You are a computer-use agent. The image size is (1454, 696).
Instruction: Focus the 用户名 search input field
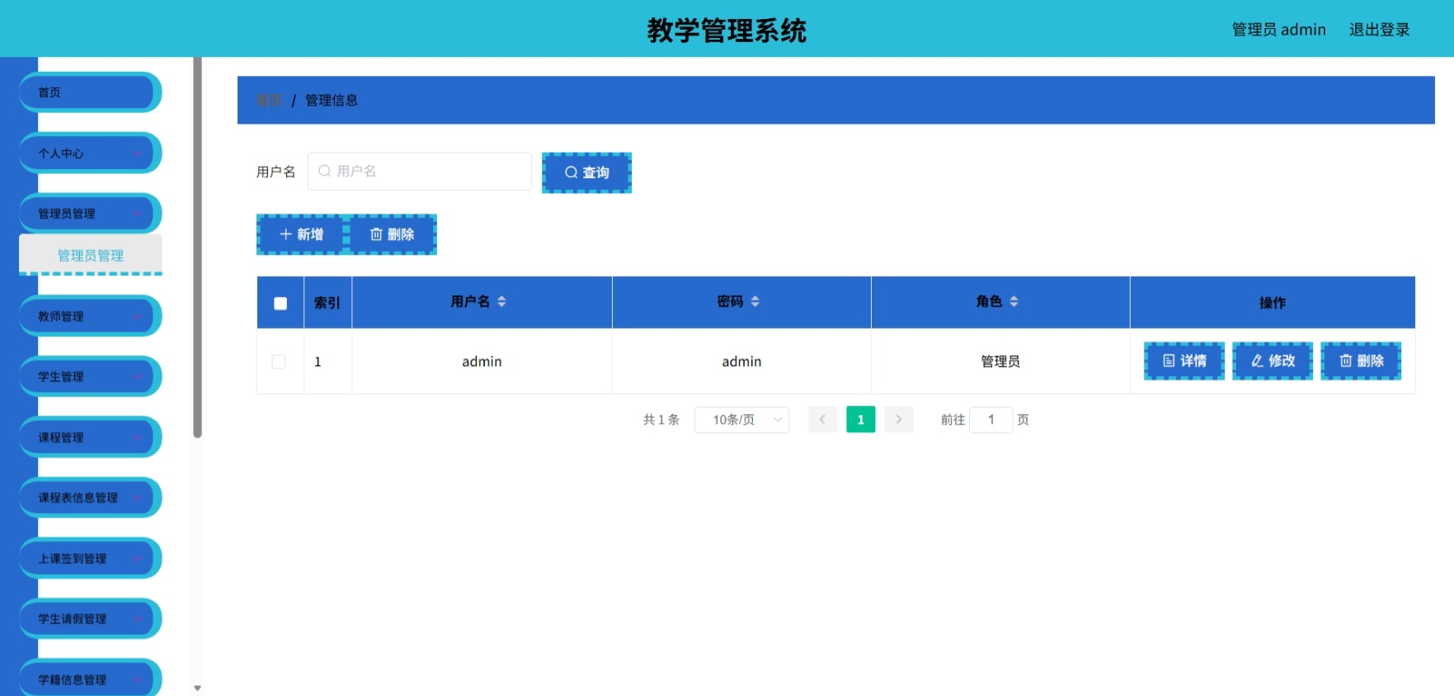420,171
